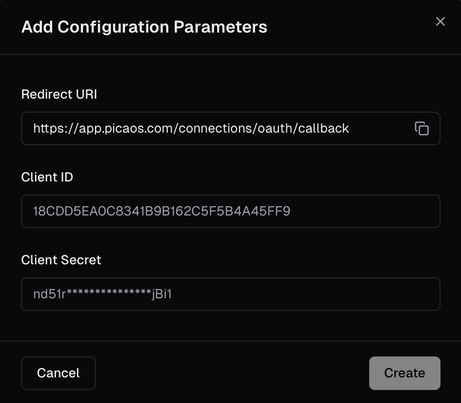Click the Create button

pyautogui.click(x=404, y=373)
